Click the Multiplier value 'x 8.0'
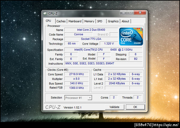The width and height of the screenshot is (180, 128). [76, 79]
